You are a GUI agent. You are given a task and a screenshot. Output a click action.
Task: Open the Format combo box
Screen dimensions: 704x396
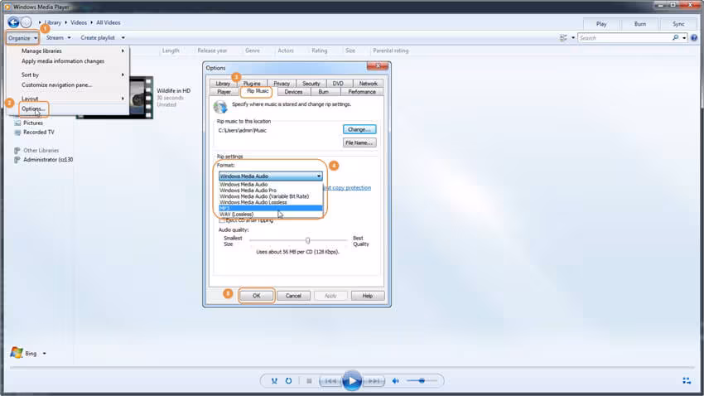click(x=270, y=176)
